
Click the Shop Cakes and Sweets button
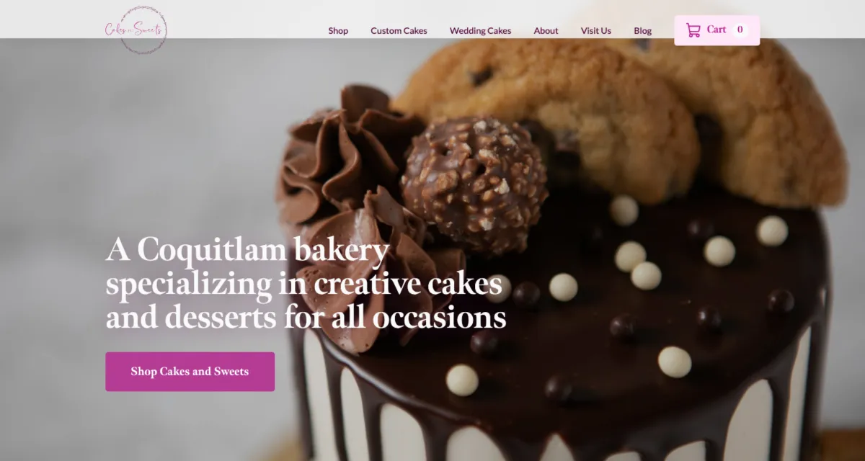tap(190, 372)
